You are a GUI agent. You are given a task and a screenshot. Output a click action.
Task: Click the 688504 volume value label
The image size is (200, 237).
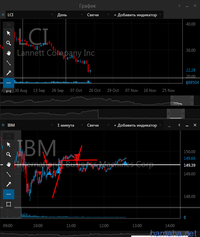click(x=192, y=83)
